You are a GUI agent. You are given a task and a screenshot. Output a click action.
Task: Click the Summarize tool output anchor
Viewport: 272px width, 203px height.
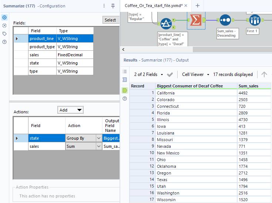tap(204, 20)
